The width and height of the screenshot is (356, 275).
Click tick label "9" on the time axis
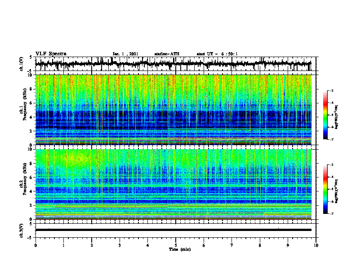click(288, 245)
